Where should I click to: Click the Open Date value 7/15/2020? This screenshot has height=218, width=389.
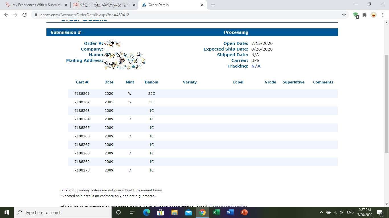click(x=262, y=43)
